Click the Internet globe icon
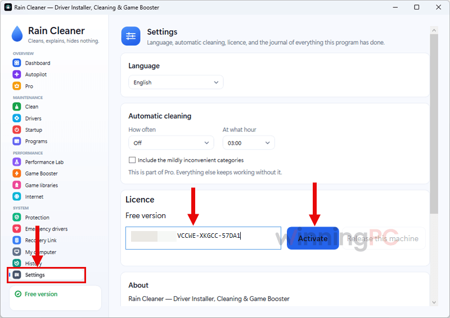Image resolution: width=450 pixels, height=318 pixels. (17, 197)
